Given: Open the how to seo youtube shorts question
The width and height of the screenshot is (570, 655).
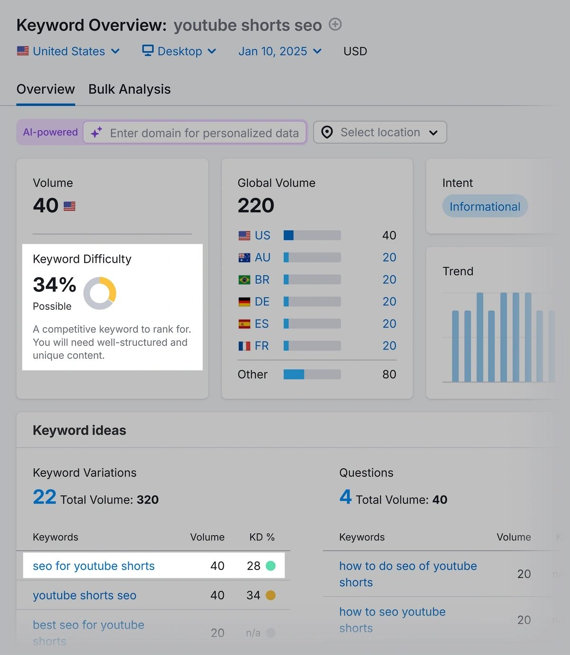Looking at the screenshot, I should [x=392, y=620].
